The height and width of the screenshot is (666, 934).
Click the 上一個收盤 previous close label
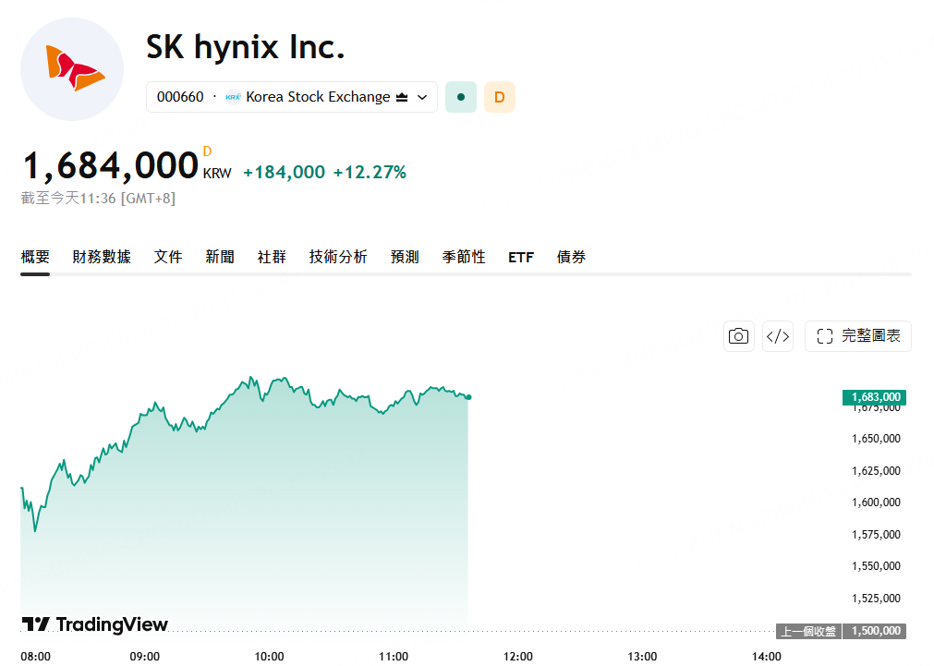coord(809,631)
